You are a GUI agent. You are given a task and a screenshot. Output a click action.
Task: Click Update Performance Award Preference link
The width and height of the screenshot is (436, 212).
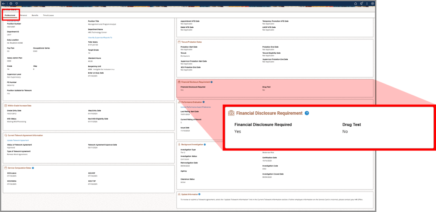point(196,107)
